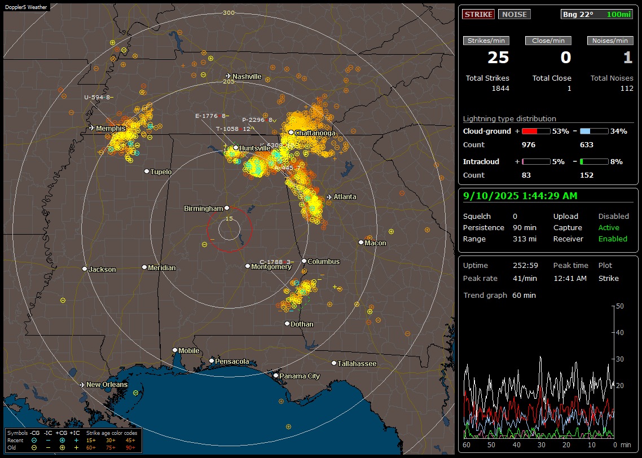Click the Memphis airport plane icon
The width and height of the screenshot is (642, 458).
coord(92,128)
